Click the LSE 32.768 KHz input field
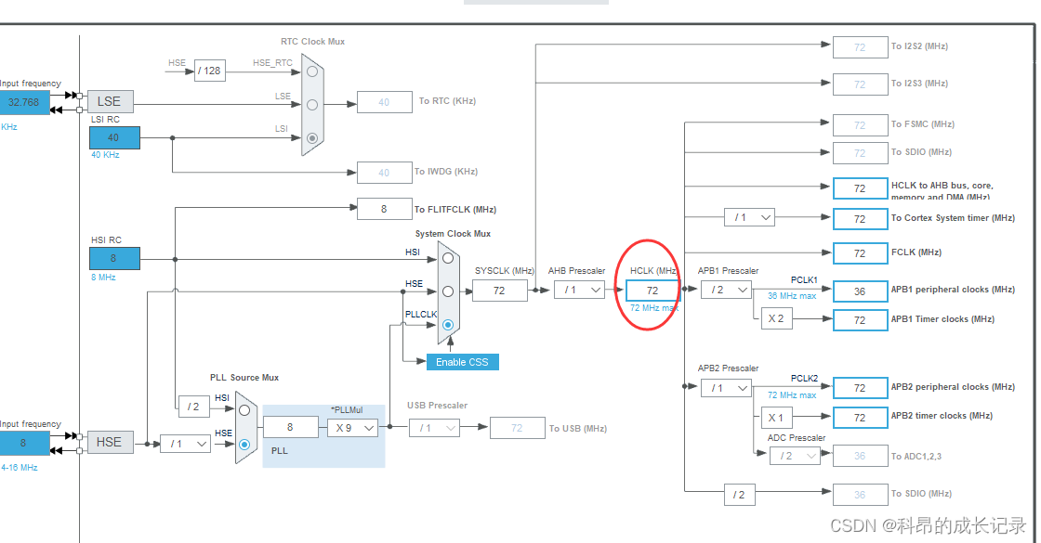This screenshot has height=543, width=1041. [x=23, y=102]
